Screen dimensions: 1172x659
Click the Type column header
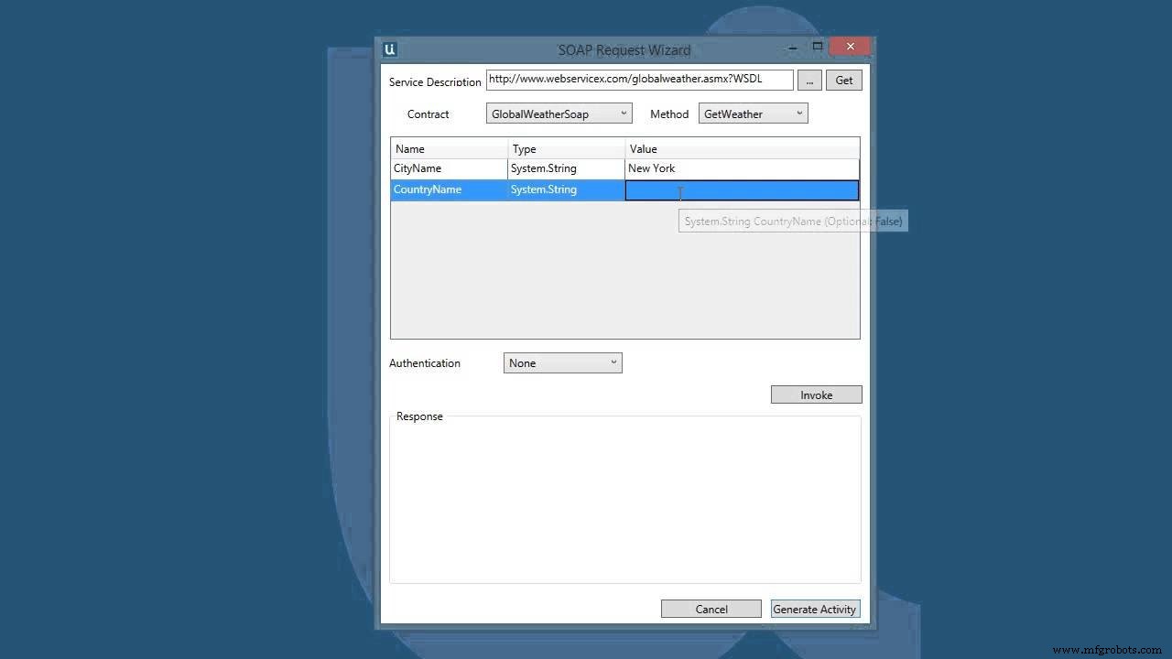click(x=524, y=148)
